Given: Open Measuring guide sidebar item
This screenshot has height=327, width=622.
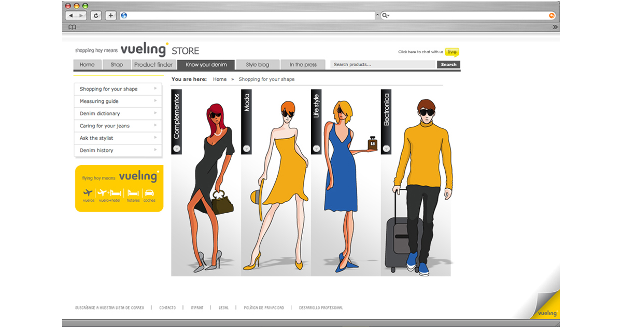Looking at the screenshot, I should [118, 101].
